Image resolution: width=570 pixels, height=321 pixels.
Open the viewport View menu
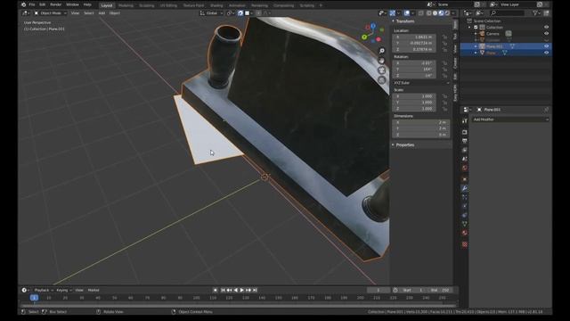click(x=75, y=13)
